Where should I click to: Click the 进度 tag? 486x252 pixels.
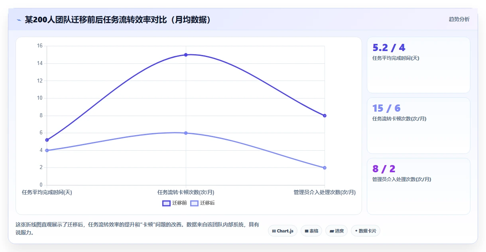point(336,231)
